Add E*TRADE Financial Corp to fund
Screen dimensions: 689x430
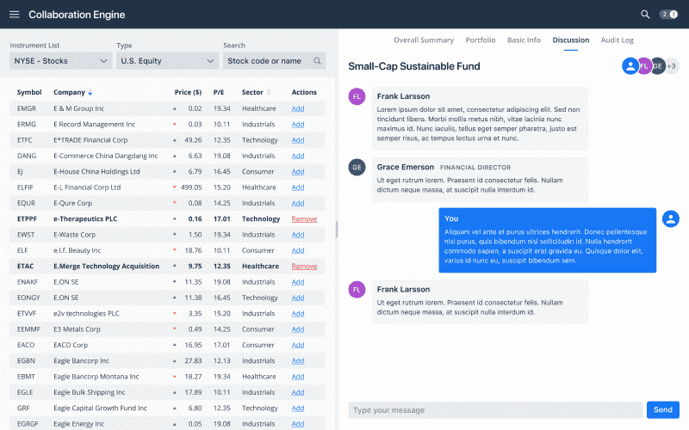(298, 140)
